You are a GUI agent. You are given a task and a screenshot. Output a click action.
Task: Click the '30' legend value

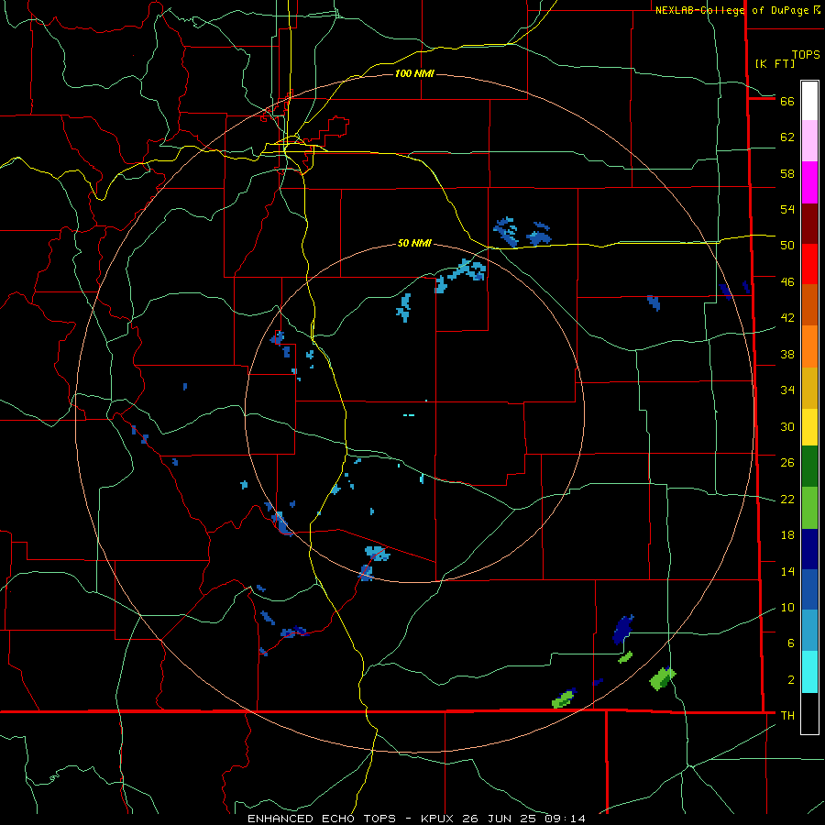[787, 426]
